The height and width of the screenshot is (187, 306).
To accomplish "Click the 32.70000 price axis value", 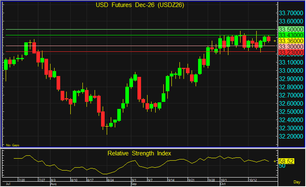I will (291, 95).
